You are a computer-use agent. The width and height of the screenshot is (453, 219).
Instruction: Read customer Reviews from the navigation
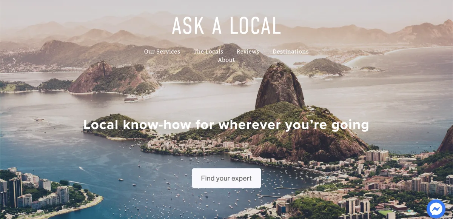pos(248,51)
